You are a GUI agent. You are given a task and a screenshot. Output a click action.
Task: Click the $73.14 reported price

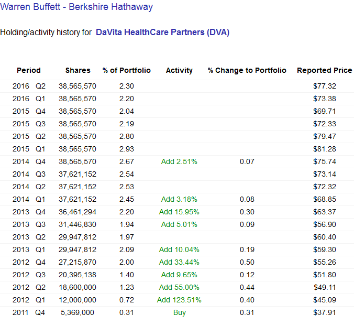[325, 175]
